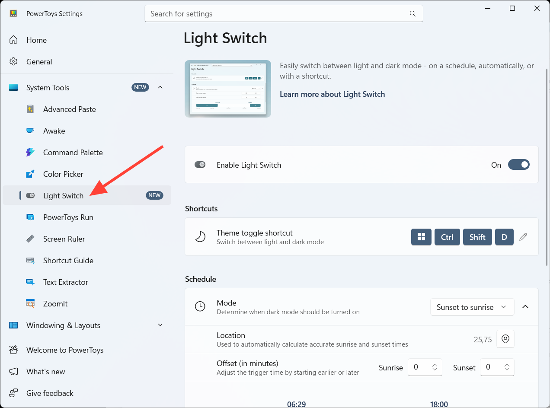
Task: Click the Awake coffee cup icon
Action: [30, 131]
